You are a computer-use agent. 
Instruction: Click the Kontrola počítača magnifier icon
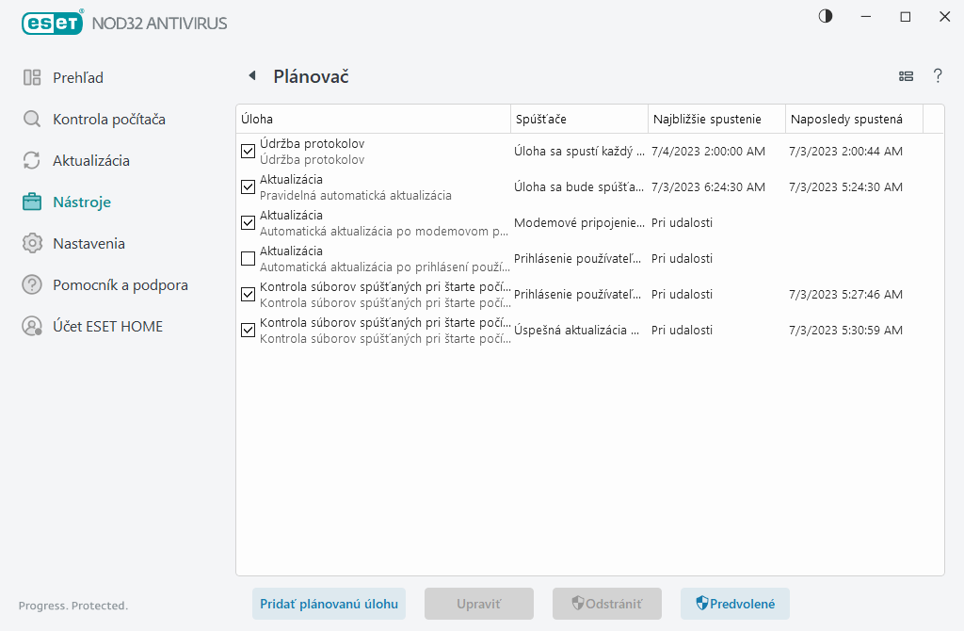(32, 119)
